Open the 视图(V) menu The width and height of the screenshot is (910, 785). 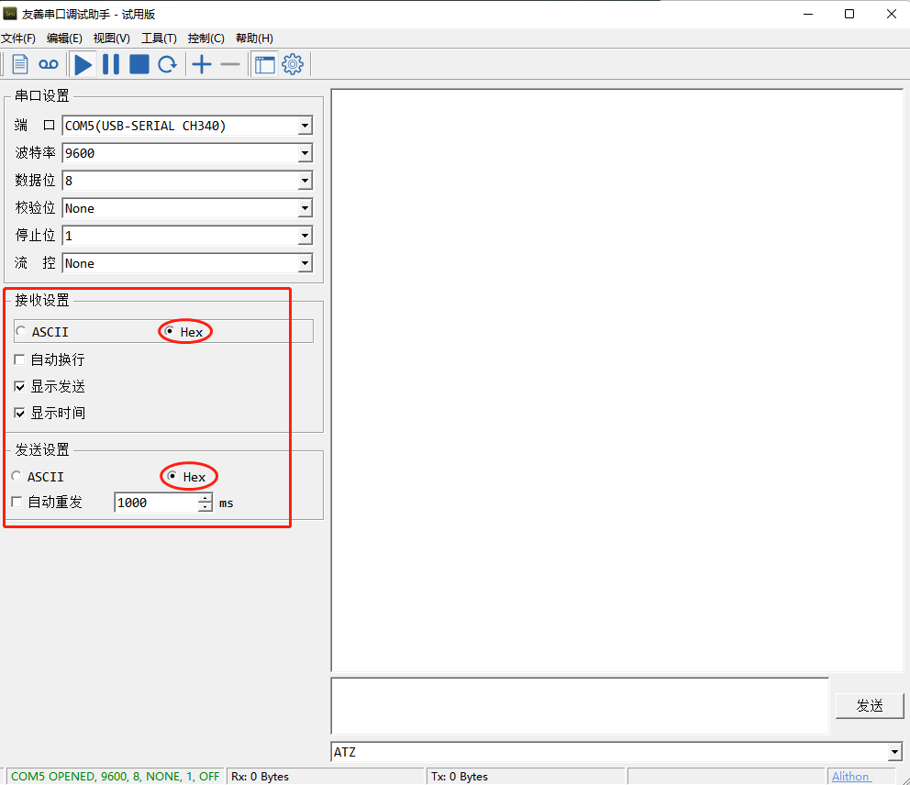111,39
